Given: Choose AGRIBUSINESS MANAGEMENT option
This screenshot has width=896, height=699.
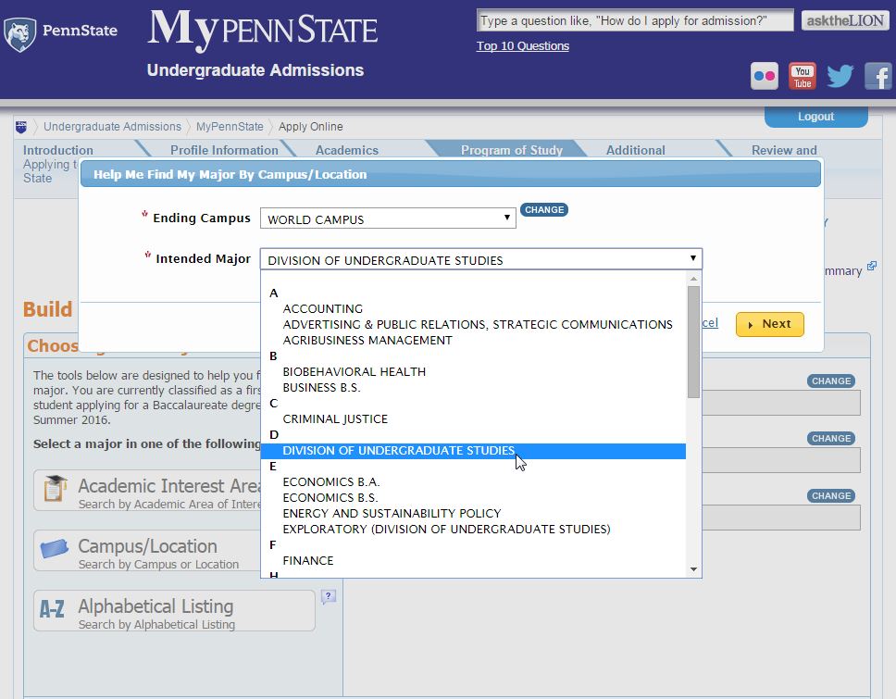Looking at the screenshot, I should (367, 340).
